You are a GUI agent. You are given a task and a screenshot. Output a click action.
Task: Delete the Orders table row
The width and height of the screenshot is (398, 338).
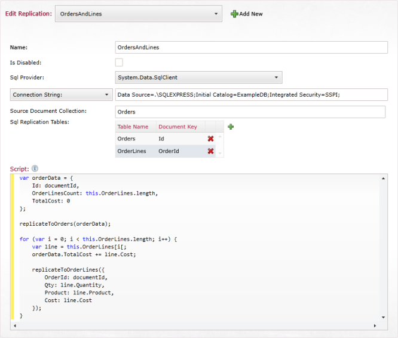pyautogui.click(x=210, y=139)
